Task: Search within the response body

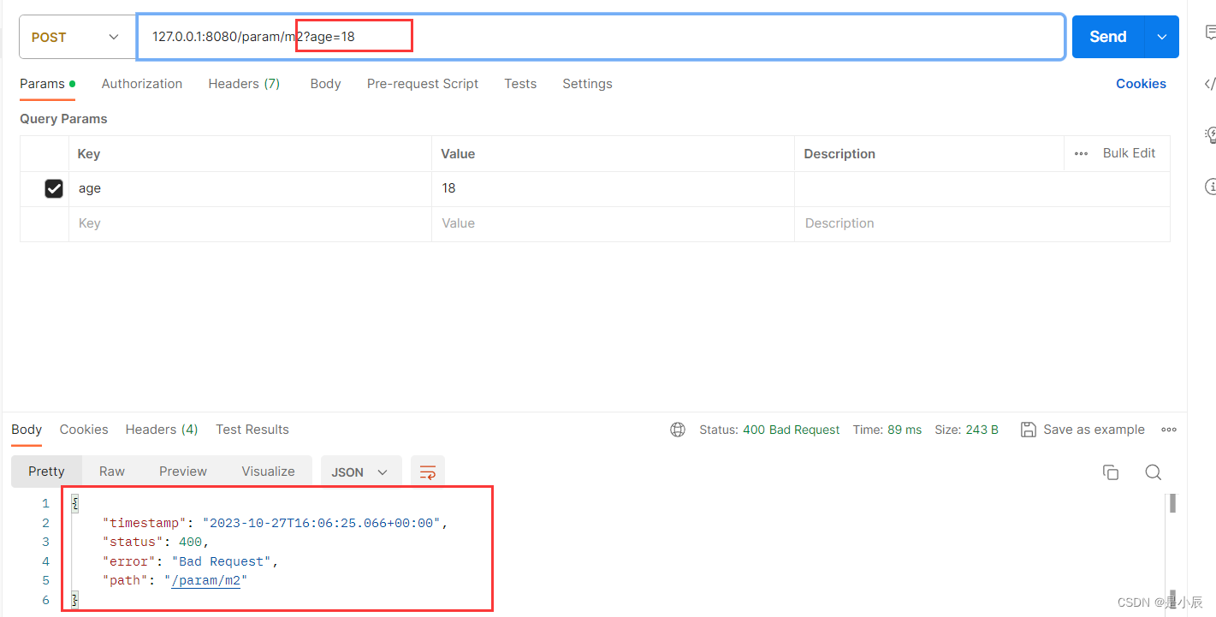Action: [1153, 472]
